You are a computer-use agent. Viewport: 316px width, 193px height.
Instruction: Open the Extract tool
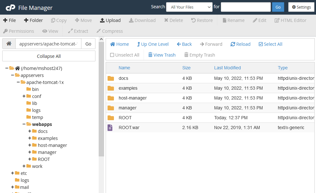78,31
